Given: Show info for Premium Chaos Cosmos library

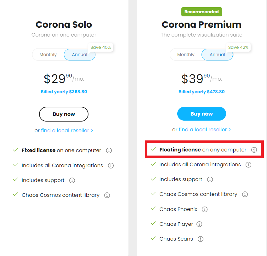Looking at the screenshot, I should (245, 194).
